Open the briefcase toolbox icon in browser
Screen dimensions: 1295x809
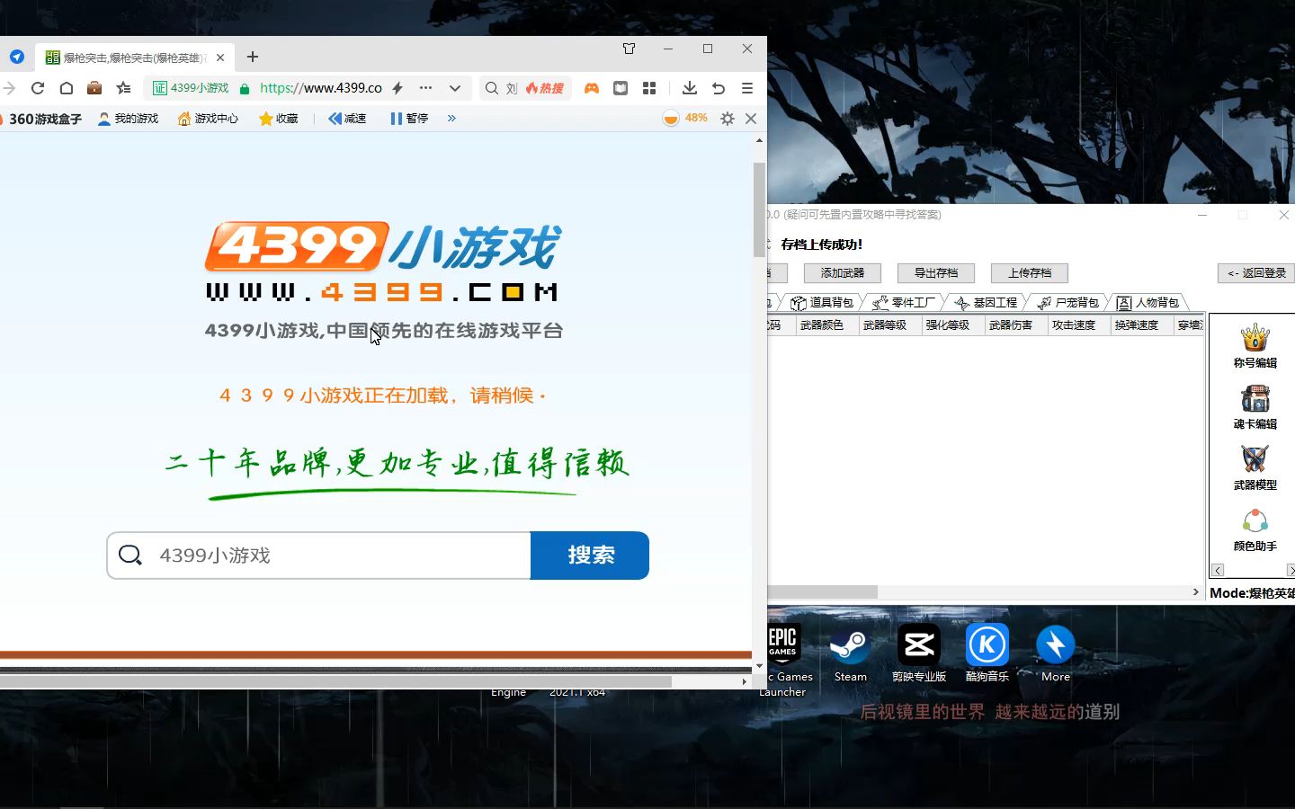[94, 88]
